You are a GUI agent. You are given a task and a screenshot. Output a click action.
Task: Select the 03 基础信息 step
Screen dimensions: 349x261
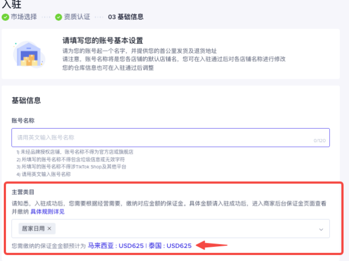tap(126, 16)
